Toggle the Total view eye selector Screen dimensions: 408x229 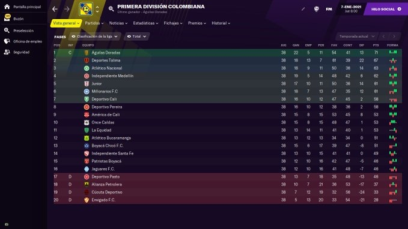click(136, 37)
